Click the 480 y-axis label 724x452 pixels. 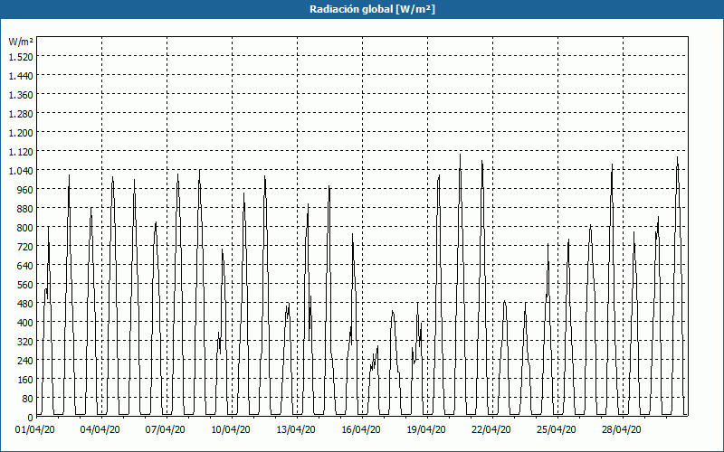pyautogui.click(x=25, y=304)
